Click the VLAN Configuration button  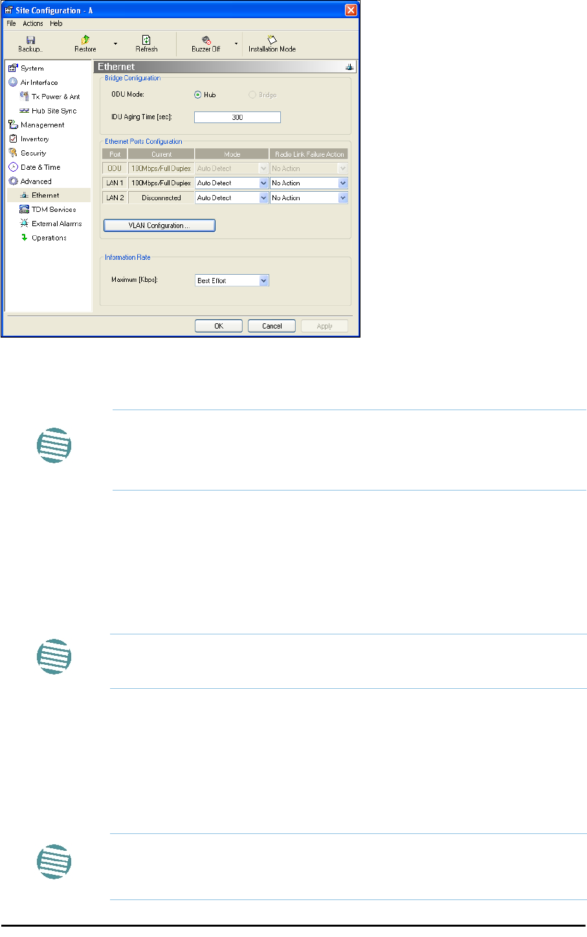(159, 226)
